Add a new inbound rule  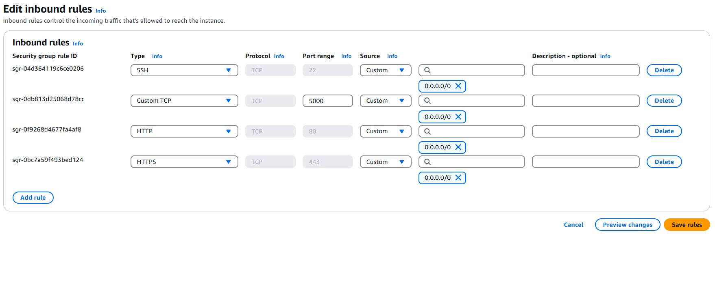pos(33,198)
